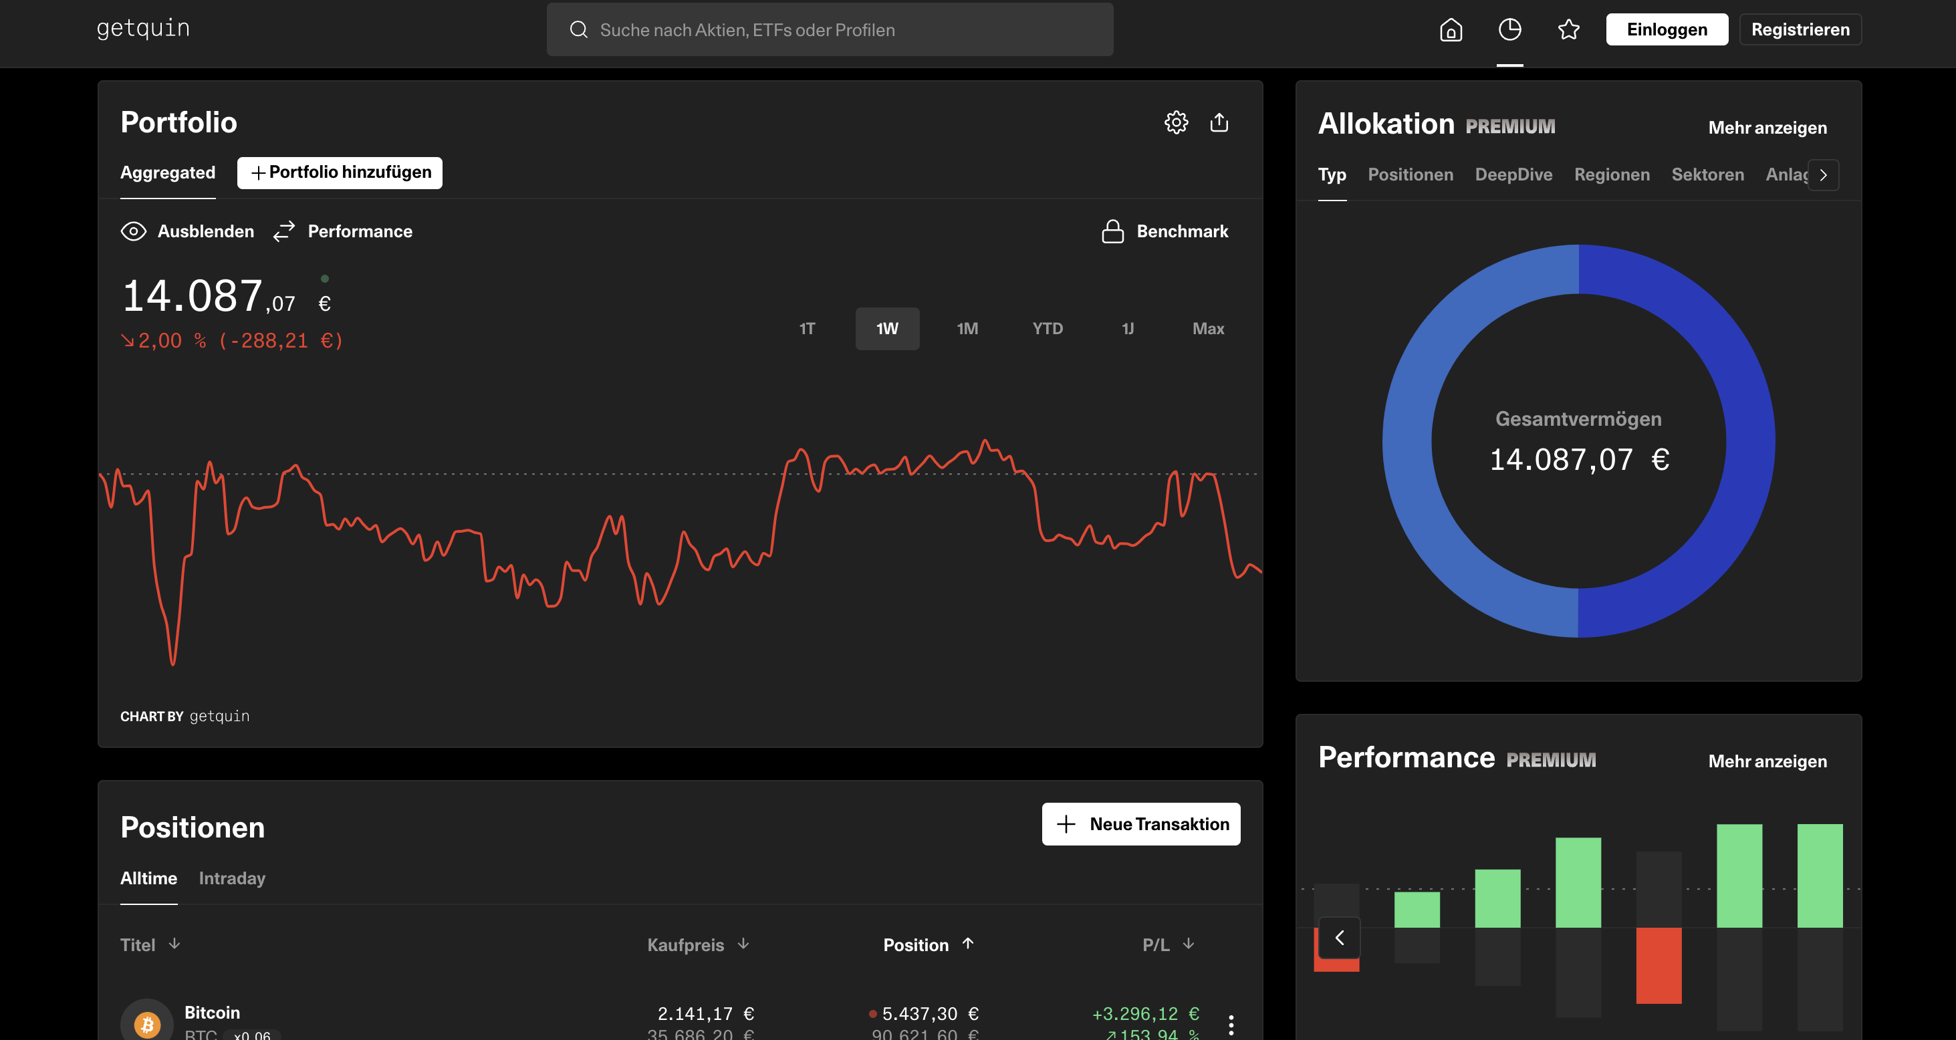Select Sektoren allocation tab
Image resolution: width=1956 pixels, height=1040 pixels.
[1708, 174]
